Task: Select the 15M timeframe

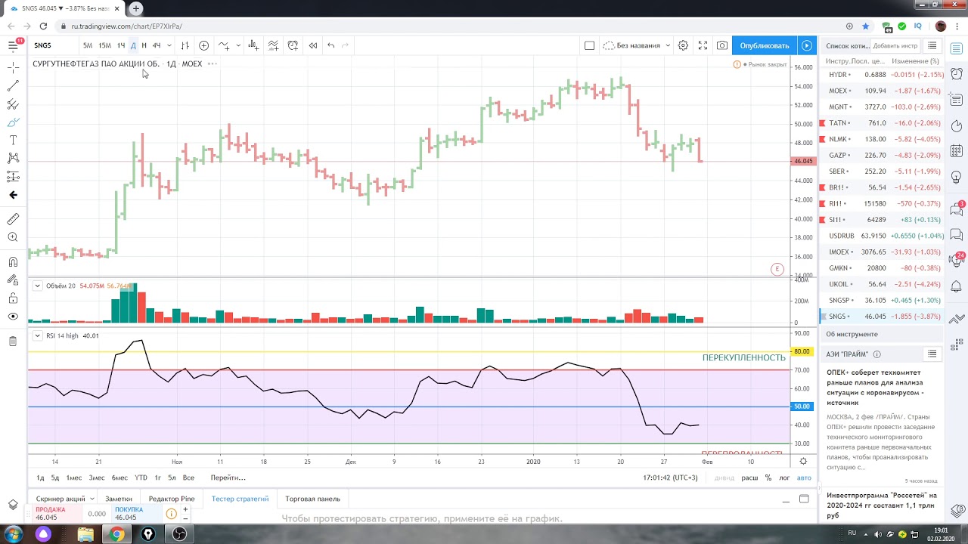Action: [104, 45]
